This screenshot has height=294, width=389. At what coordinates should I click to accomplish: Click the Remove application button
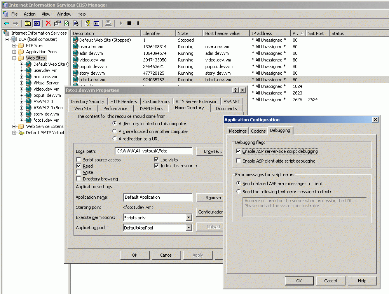coord(210,198)
